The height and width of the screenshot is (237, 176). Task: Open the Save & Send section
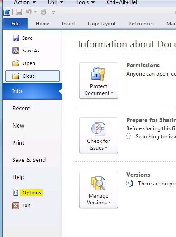tap(29, 160)
